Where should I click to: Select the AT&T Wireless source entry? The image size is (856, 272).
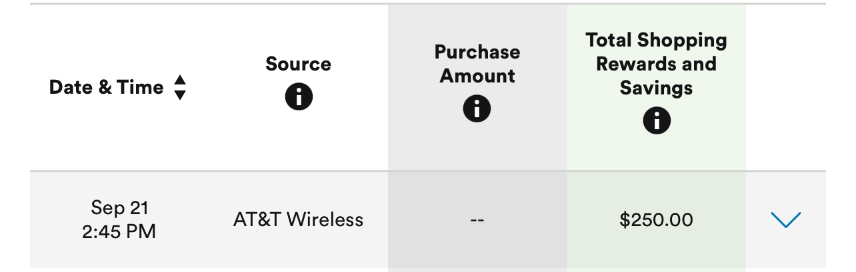click(298, 219)
